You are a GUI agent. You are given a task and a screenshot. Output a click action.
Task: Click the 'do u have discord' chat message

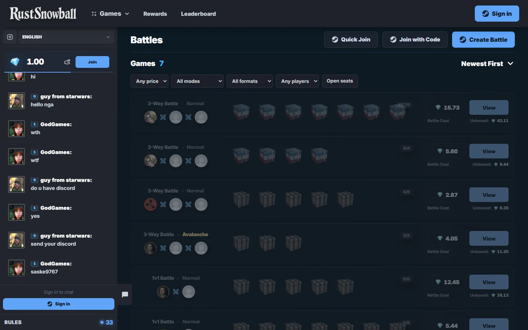pos(53,188)
